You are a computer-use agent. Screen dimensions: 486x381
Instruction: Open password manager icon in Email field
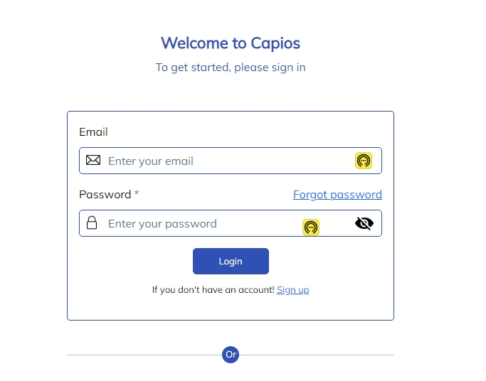(364, 161)
